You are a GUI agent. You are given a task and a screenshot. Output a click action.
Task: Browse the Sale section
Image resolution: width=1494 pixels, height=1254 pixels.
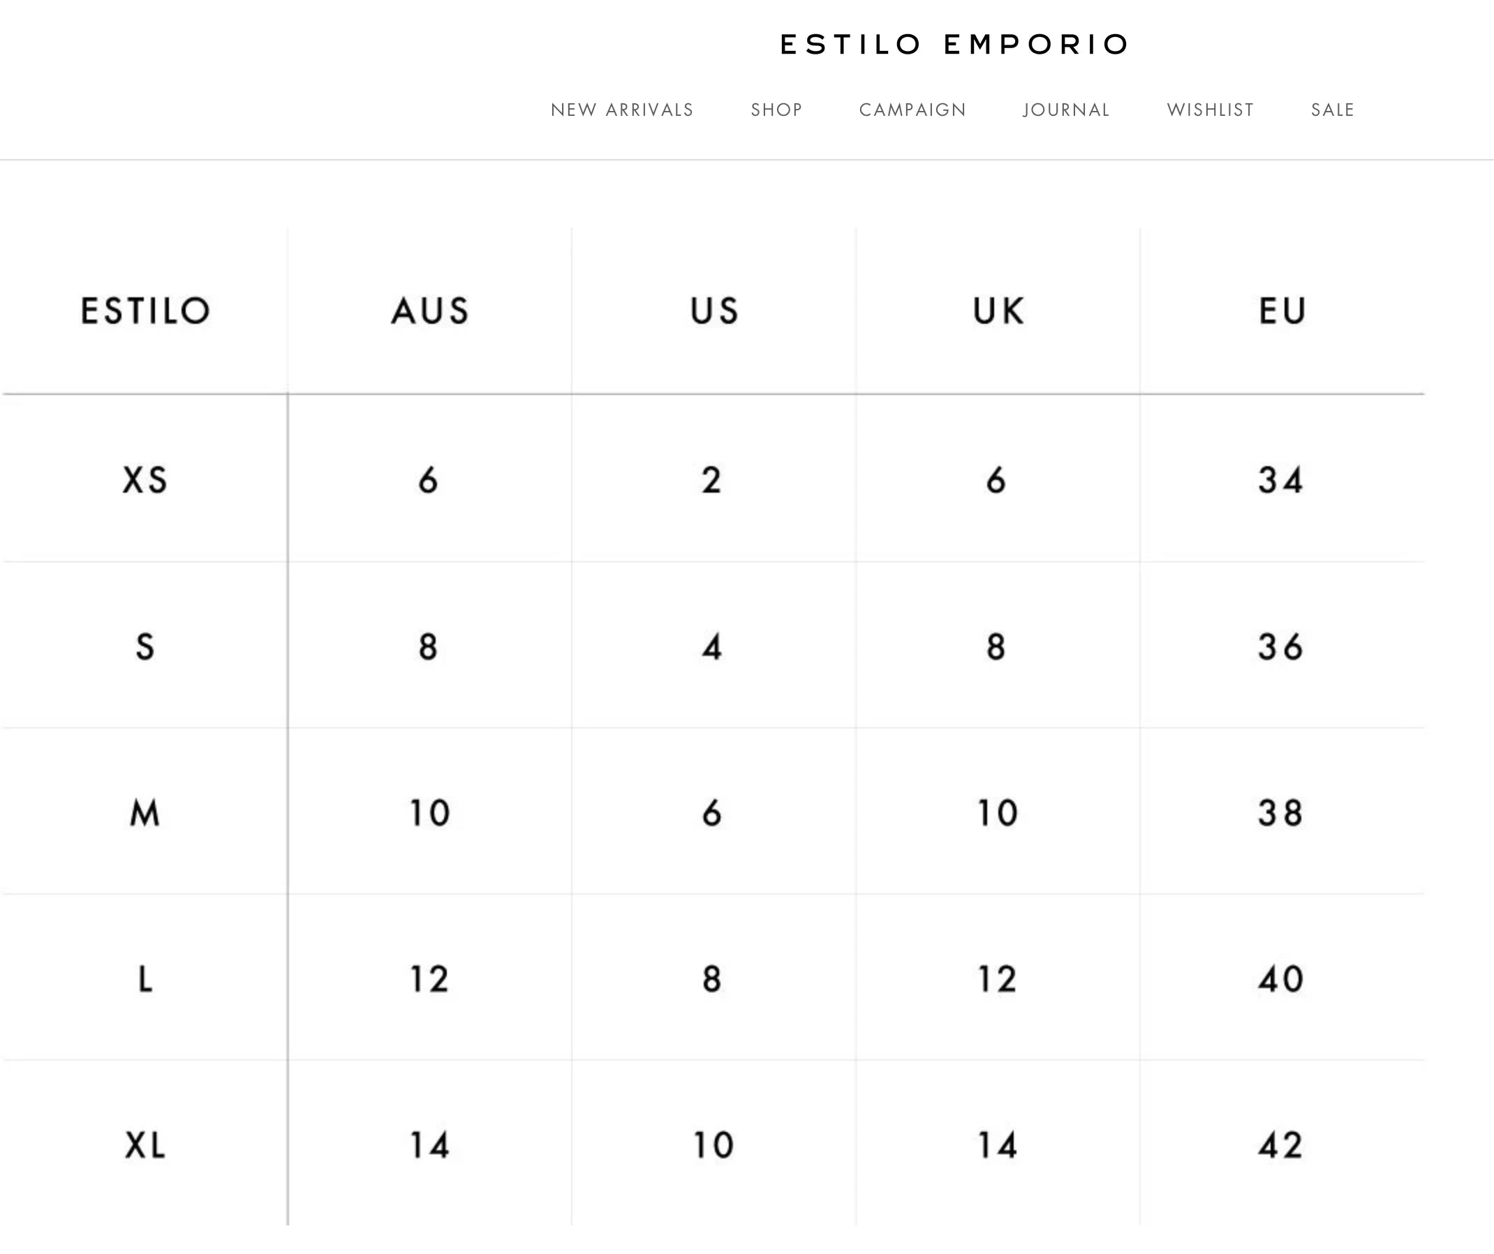(1333, 110)
